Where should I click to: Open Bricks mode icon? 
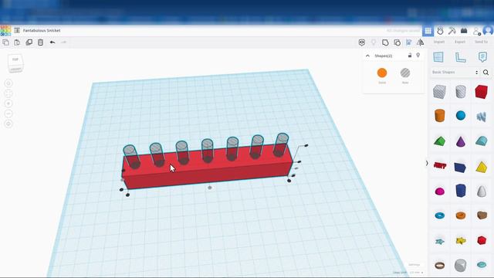(464, 31)
